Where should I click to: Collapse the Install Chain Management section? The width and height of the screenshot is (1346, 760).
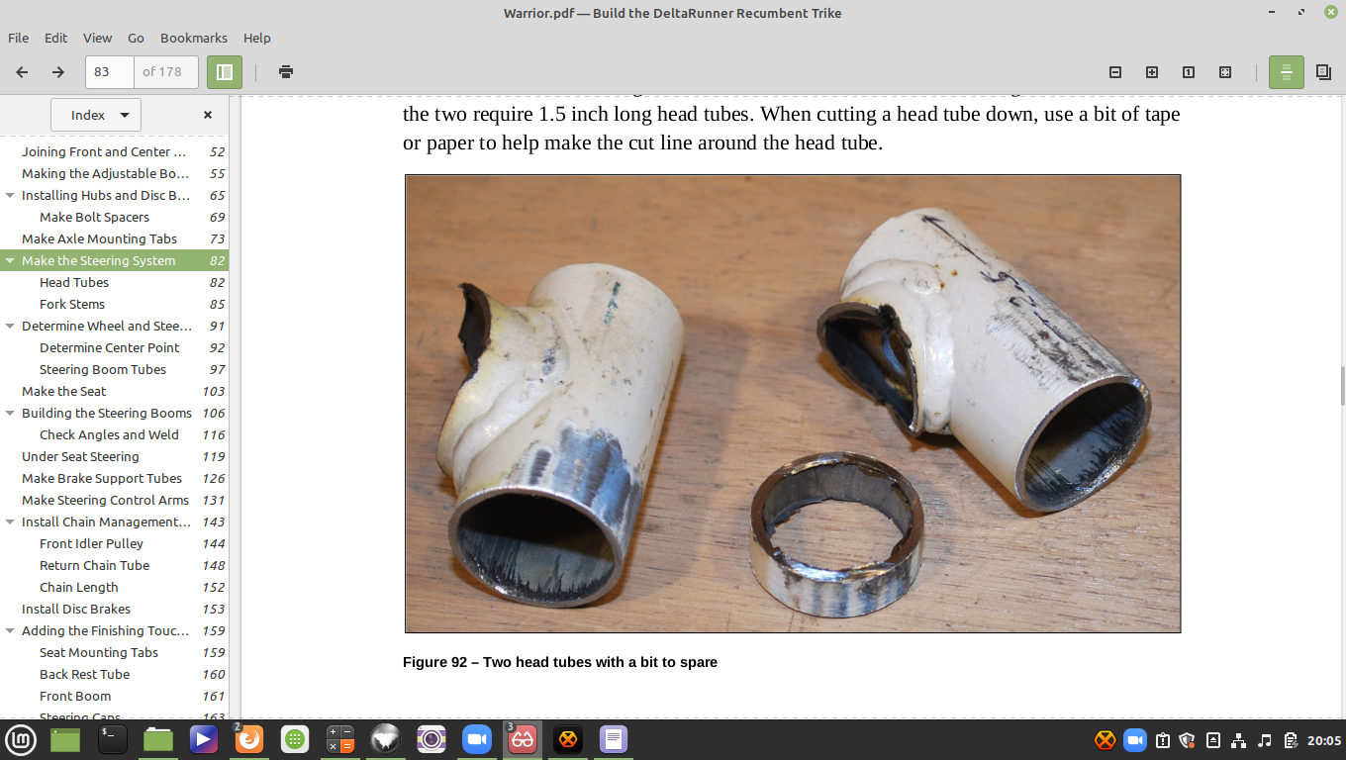tap(10, 522)
